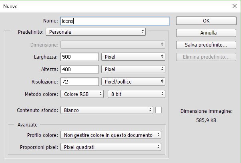Click the Larghezza width value field
241x163 pixels.
point(79,57)
